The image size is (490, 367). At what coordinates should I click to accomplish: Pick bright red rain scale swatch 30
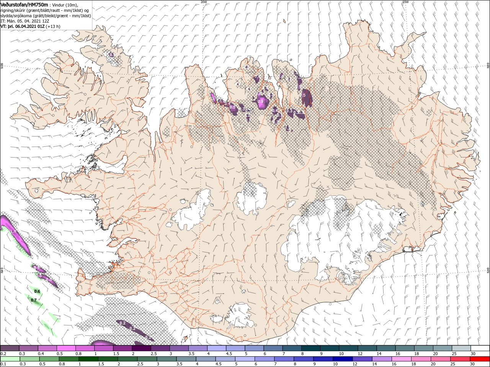point(480,359)
